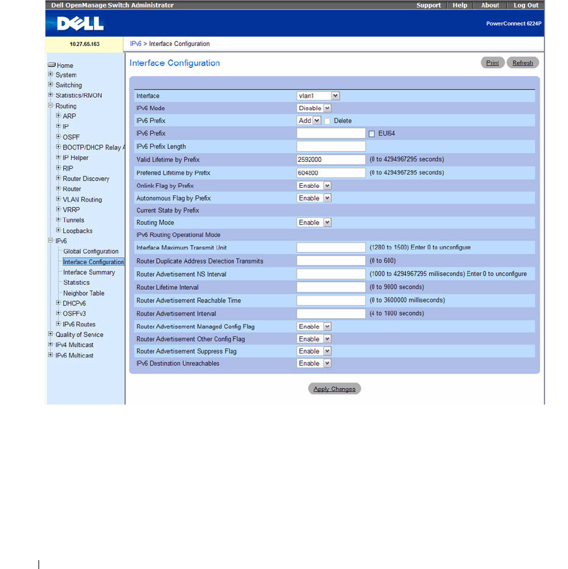Follow the IPv6 breadcrumb link

(136, 43)
